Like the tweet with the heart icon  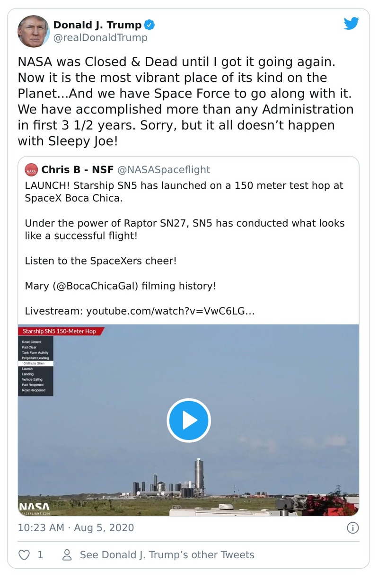coord(24,555)
